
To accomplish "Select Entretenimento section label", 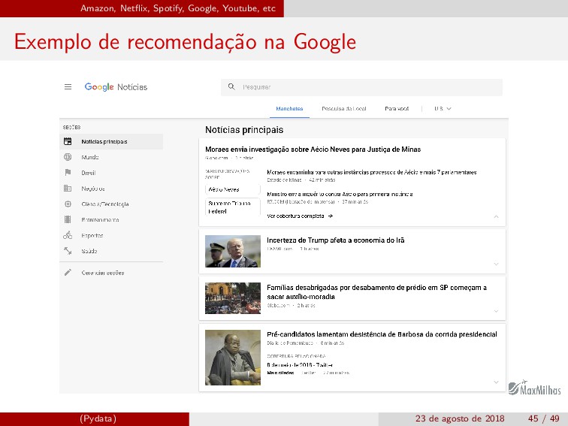I will (x=100, y=220).
